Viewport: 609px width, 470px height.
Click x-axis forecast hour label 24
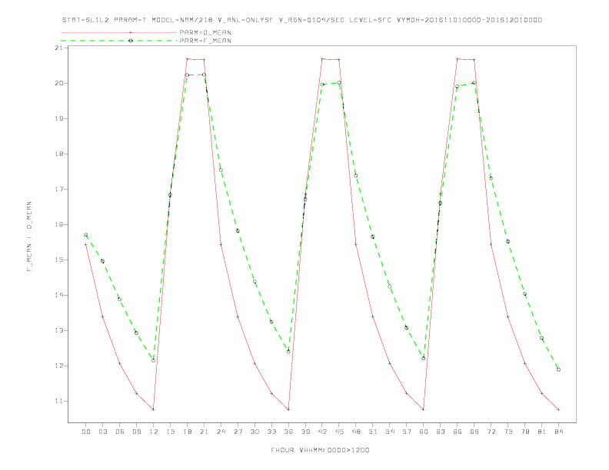pos(221,432)
